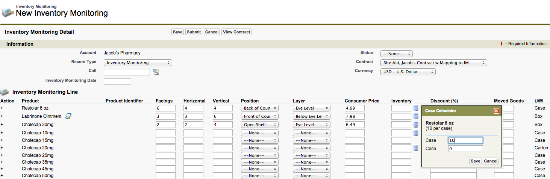Open the inventory calculator for Cholecap 30mg
The height and width of the screenshot is (179, 550).
[416, 125]
